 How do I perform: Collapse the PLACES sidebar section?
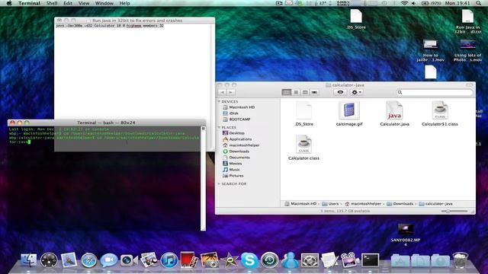click(219, 127)
